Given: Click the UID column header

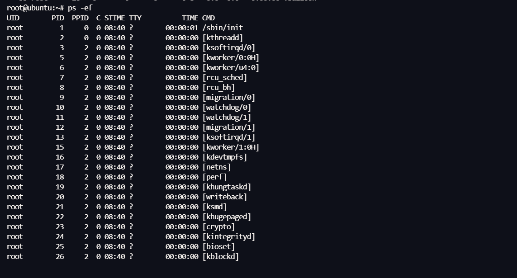Looking at the screenshot, I should click(x=13, y=18).
